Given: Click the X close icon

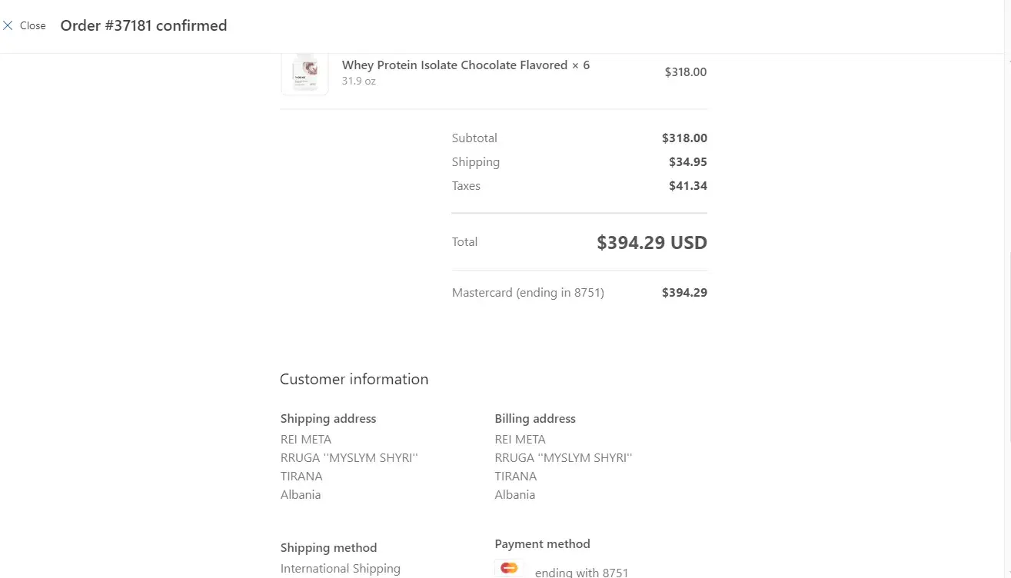Looking at the screenshot, I should click(8, 25).
